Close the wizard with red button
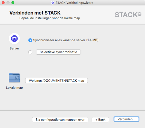This screenshot has width=145, height=128. 3,3
